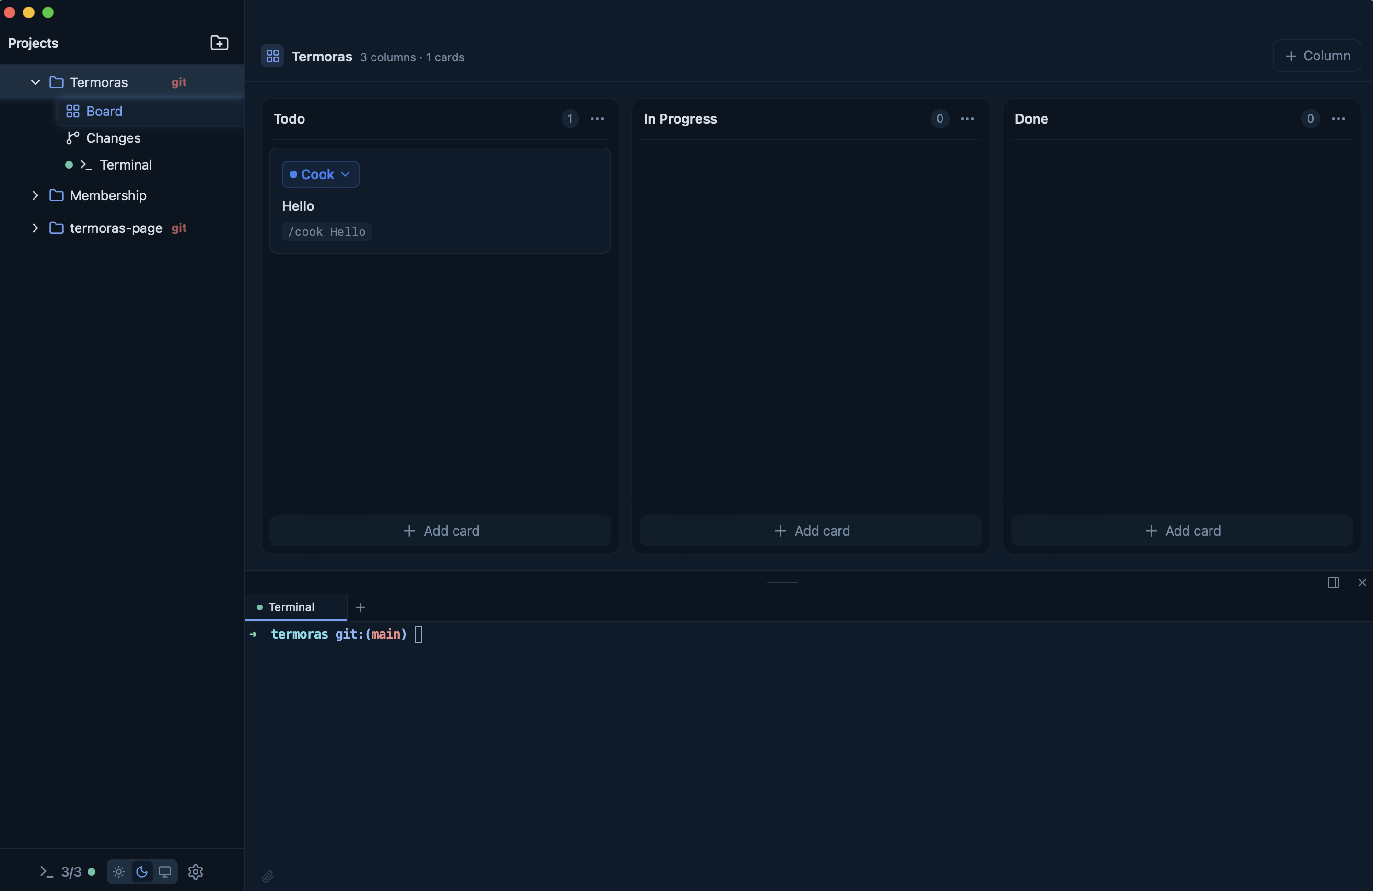Open settings via gear icon
The height and width of the screenshot is (891, 1373).
pyautogui.click(x=195, y=872)
